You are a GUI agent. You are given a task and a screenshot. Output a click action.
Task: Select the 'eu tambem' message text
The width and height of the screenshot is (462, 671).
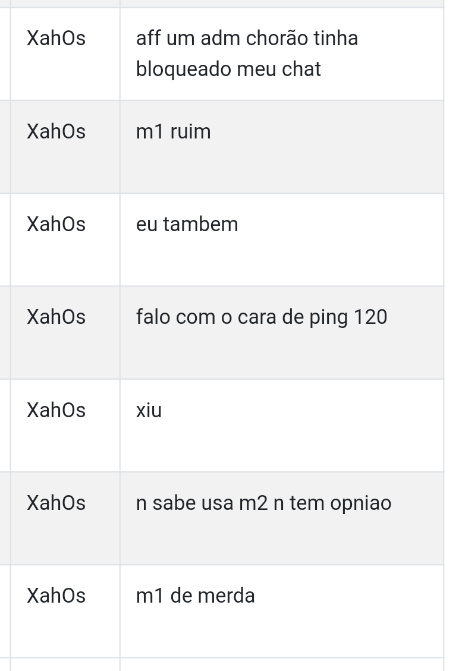tap(187, 224)
